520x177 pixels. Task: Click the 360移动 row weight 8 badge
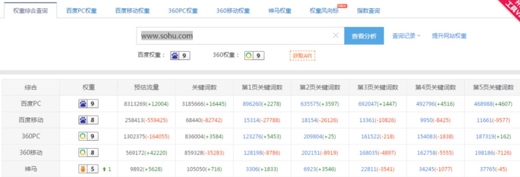[x=88, y=152]
